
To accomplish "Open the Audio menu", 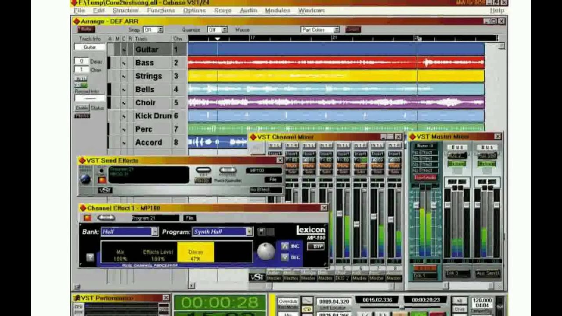I will click(249, 10).
